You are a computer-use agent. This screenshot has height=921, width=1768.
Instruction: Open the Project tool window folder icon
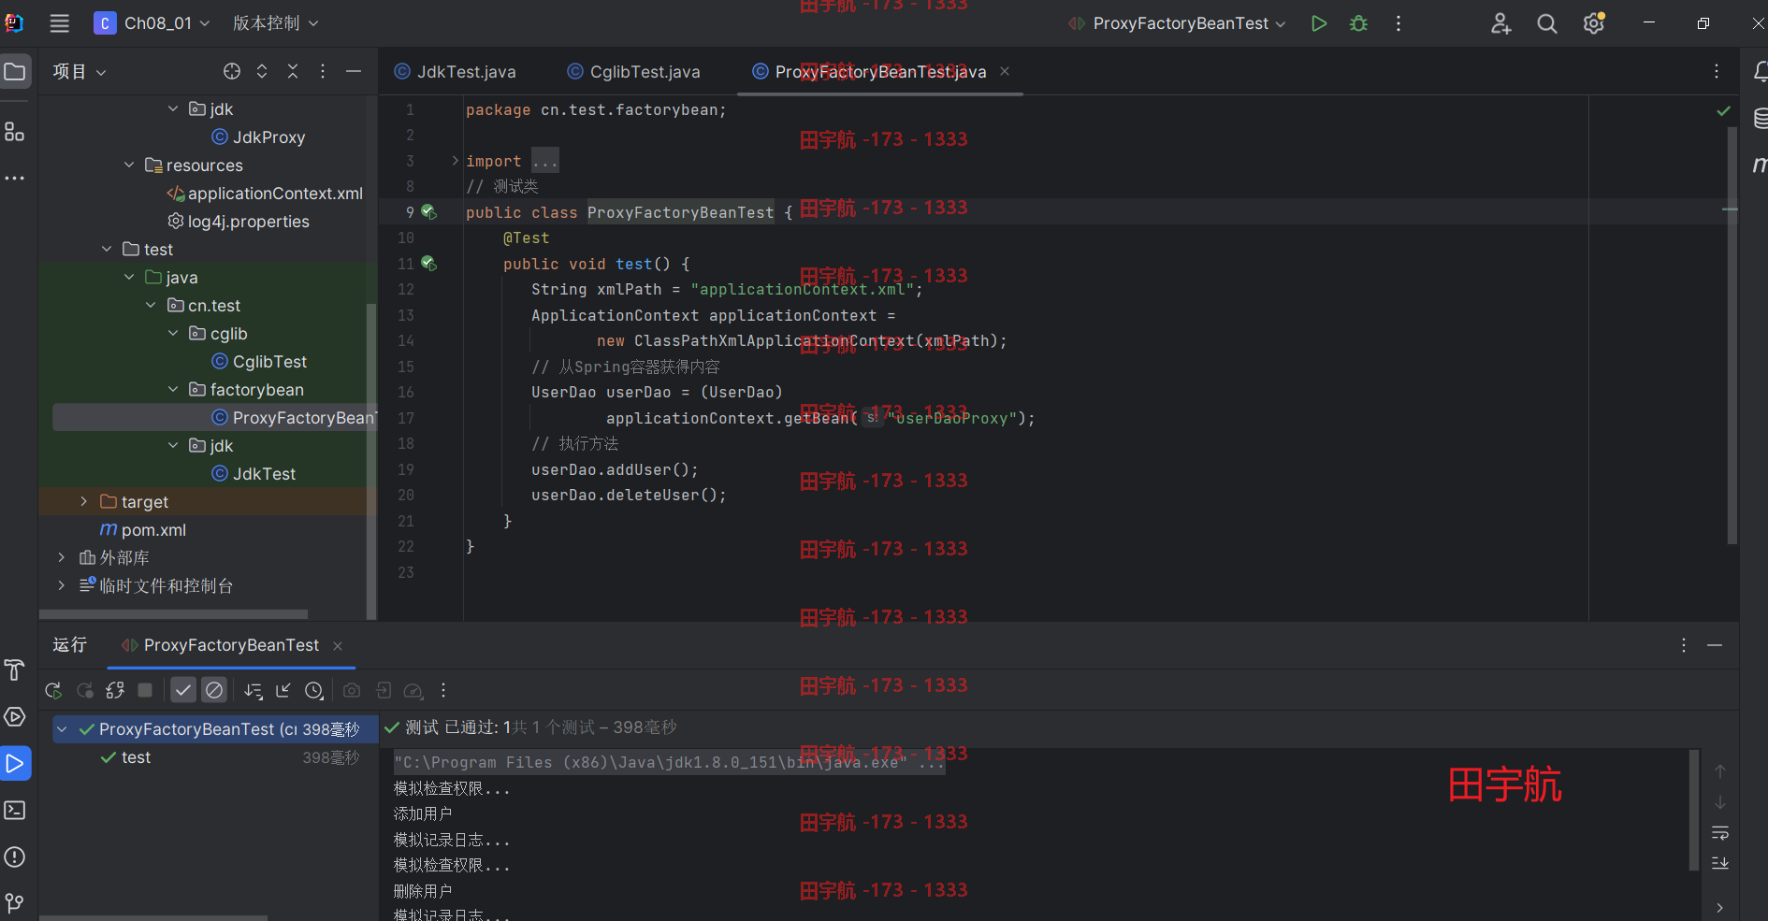15,71
